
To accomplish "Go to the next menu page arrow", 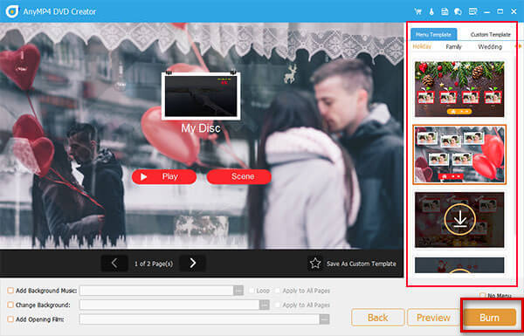I will (x=193, y=264).
